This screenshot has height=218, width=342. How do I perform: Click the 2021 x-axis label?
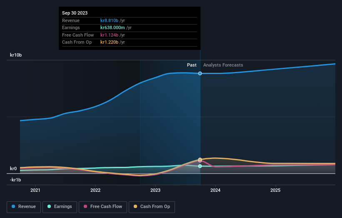click(35, 190)
